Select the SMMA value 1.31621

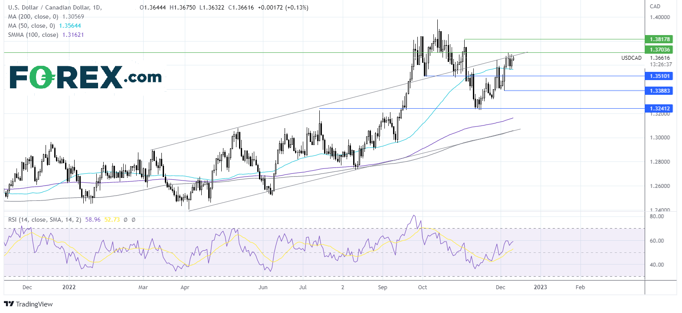pyautogui.click(x=73, y=35)
